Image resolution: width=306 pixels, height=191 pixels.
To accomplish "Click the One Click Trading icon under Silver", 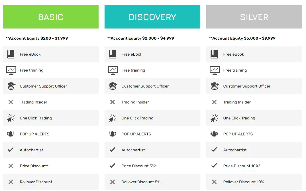I will click(x=214, y=118).
